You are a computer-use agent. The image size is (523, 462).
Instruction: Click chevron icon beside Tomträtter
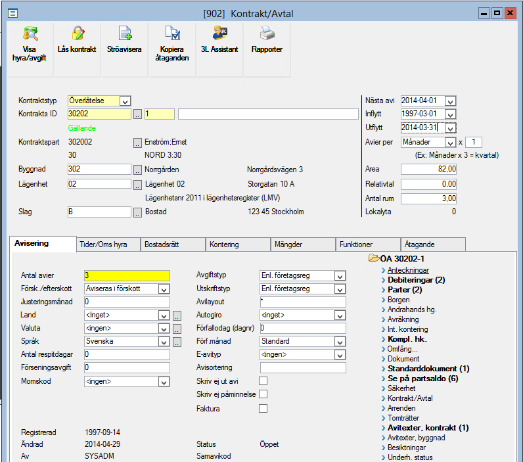pos(383,418)
